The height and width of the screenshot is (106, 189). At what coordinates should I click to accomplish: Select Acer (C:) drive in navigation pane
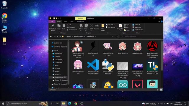[x=58, y=74]
